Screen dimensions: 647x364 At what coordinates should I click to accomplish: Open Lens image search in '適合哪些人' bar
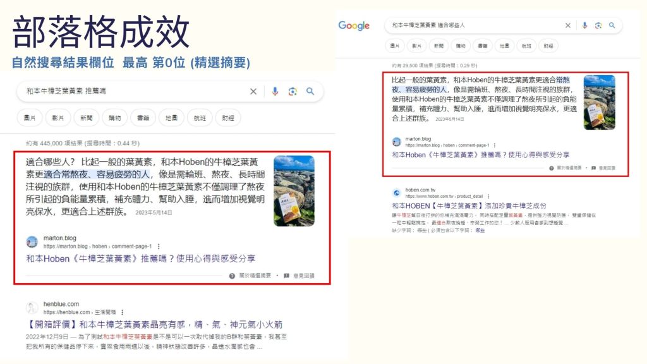pyautogui.click(x=598, y=25)
